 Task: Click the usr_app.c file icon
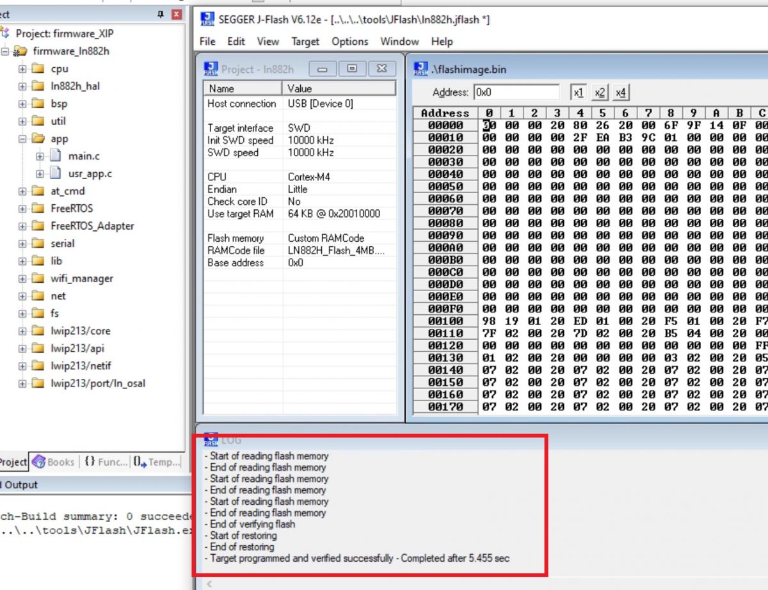click(56, 173)
